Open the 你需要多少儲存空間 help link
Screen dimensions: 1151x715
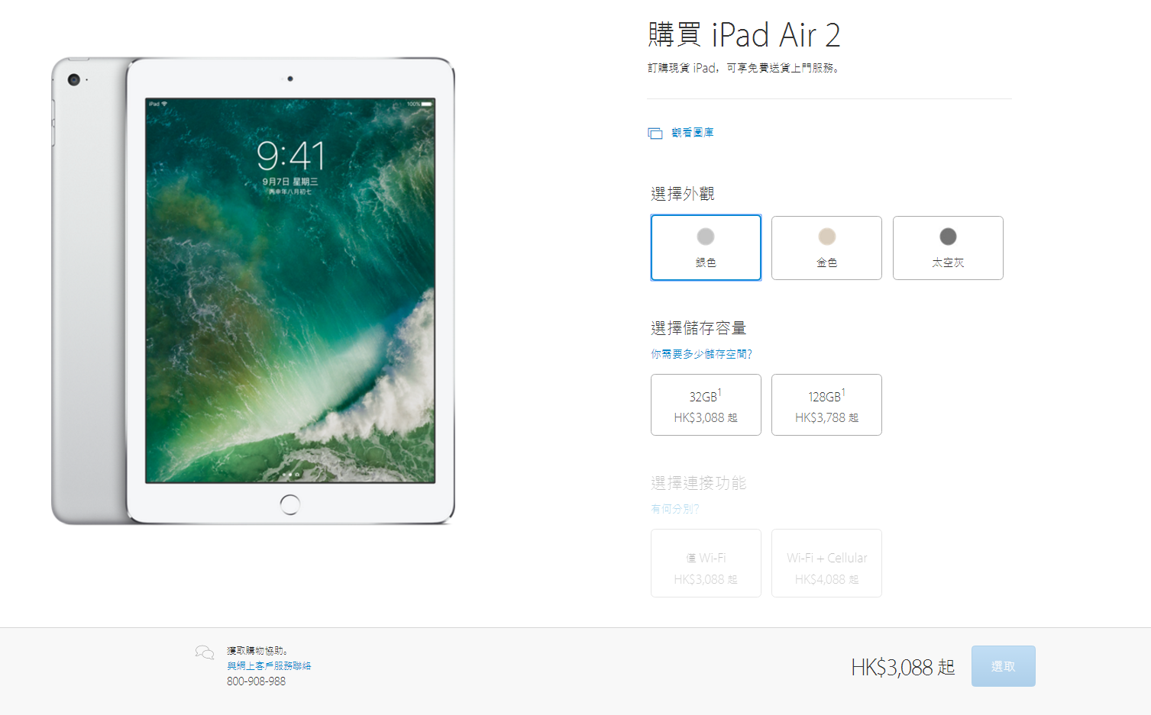tap(701, 354)
